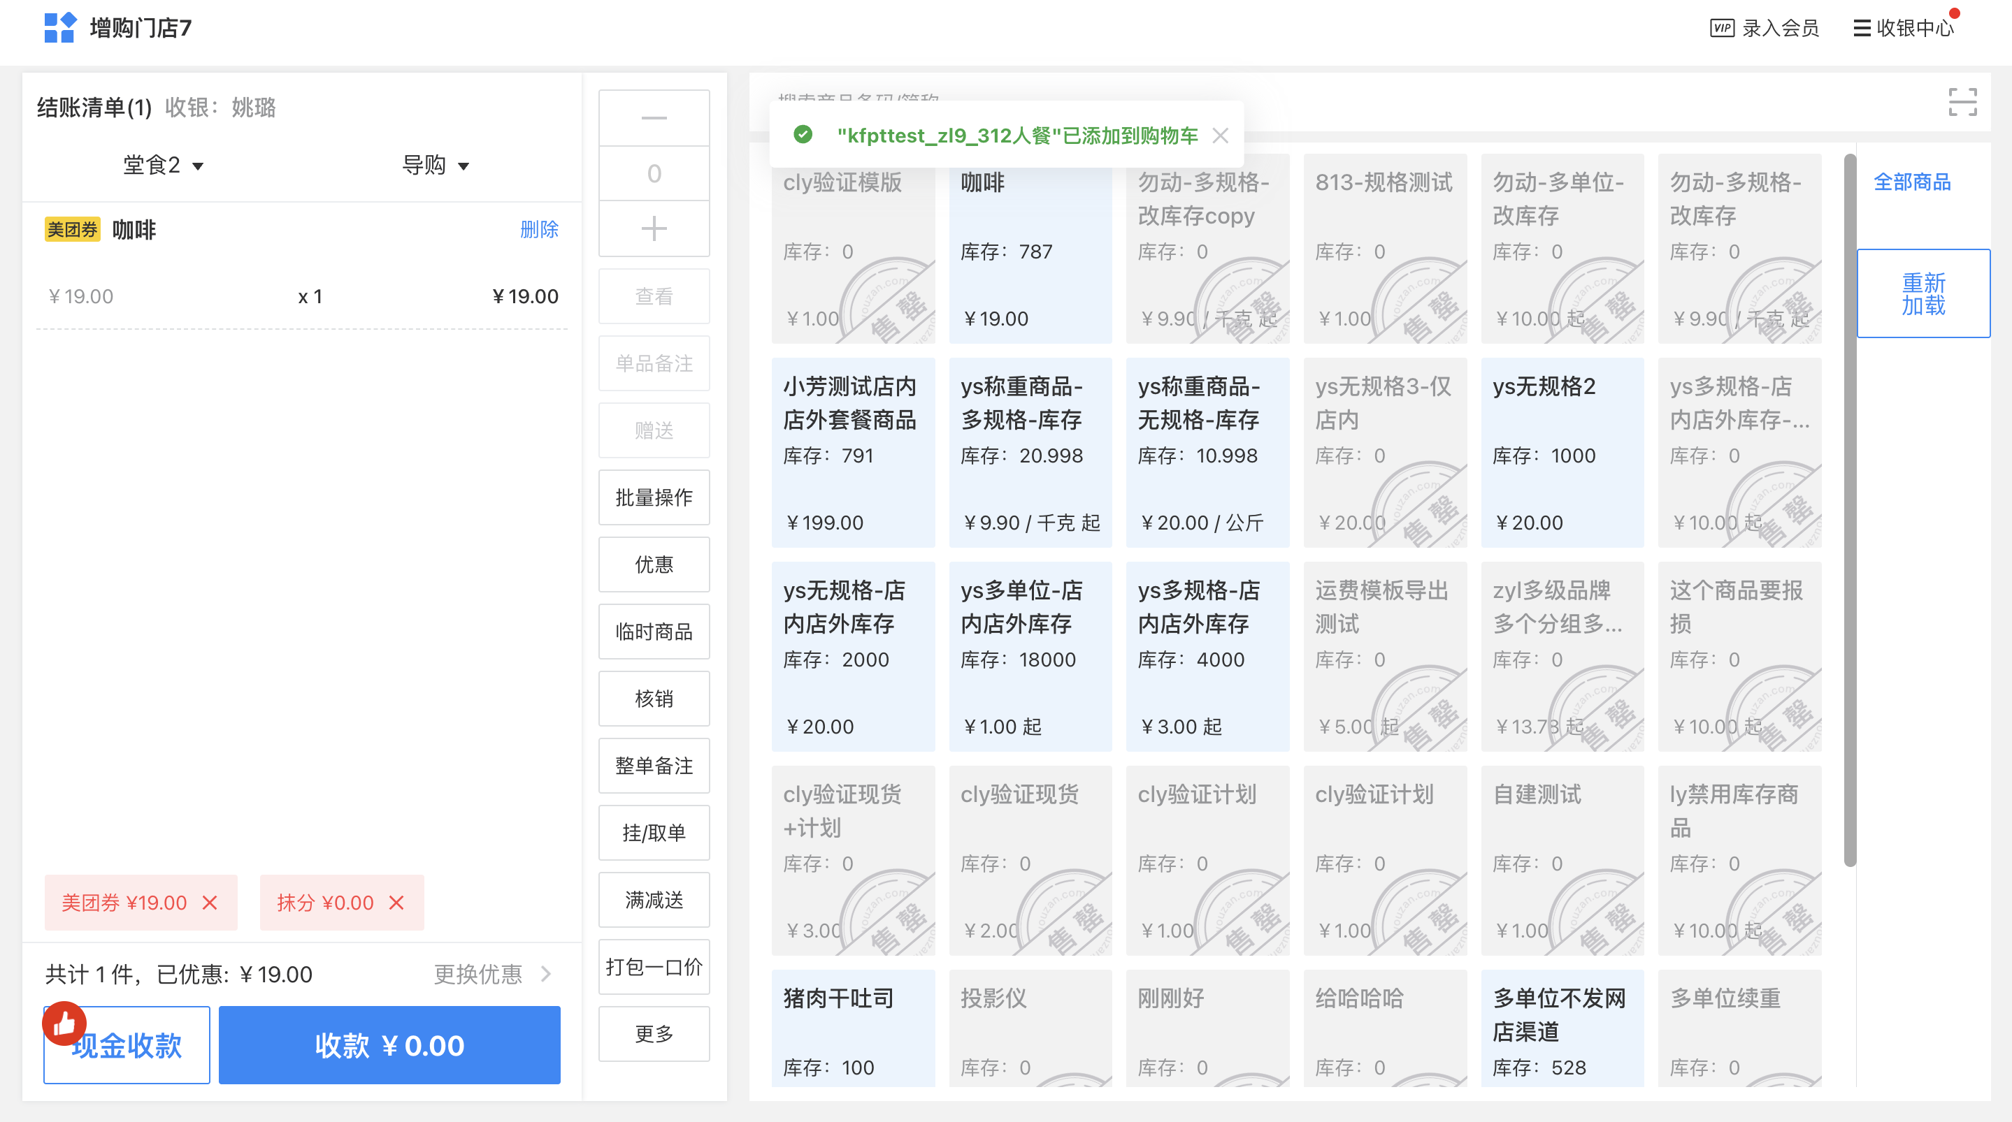The image size is (2012, 1122).
Task: Open 更换优惠 chevron
Action: [x=546, y=974]
